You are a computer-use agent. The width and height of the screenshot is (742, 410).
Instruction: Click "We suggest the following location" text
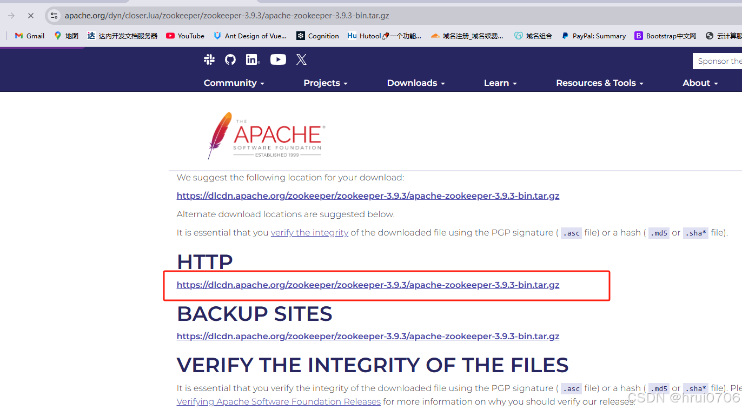point(290,178)
